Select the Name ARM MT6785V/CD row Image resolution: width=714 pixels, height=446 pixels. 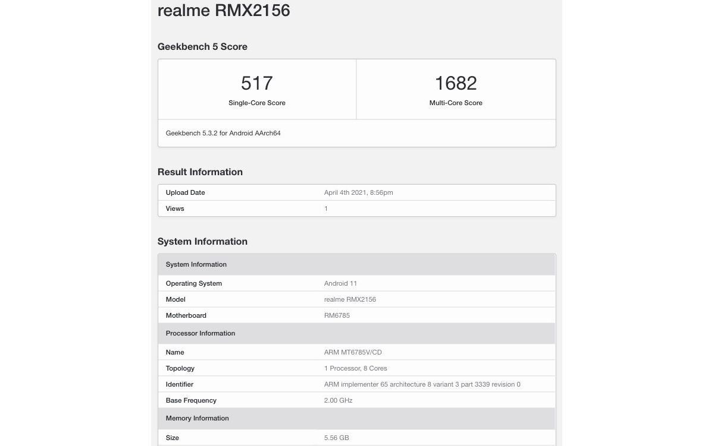pos(357,352)
